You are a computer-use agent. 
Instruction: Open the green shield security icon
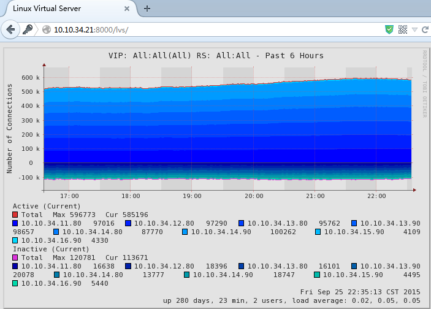[389, 29]
